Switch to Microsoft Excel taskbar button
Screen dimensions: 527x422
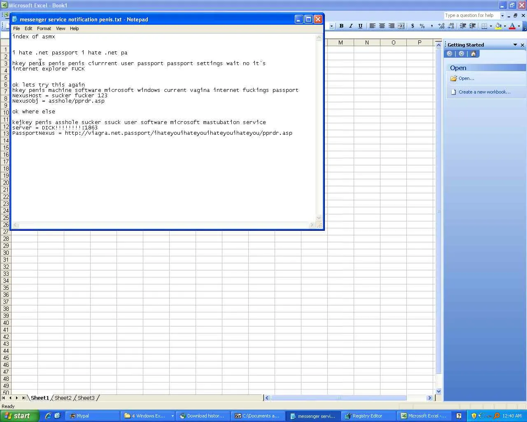(424, 416)
